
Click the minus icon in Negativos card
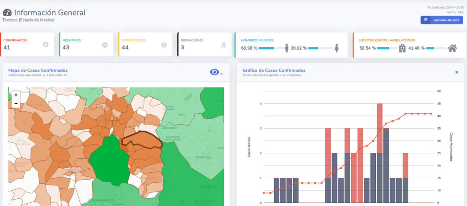(x=105, y=45)
